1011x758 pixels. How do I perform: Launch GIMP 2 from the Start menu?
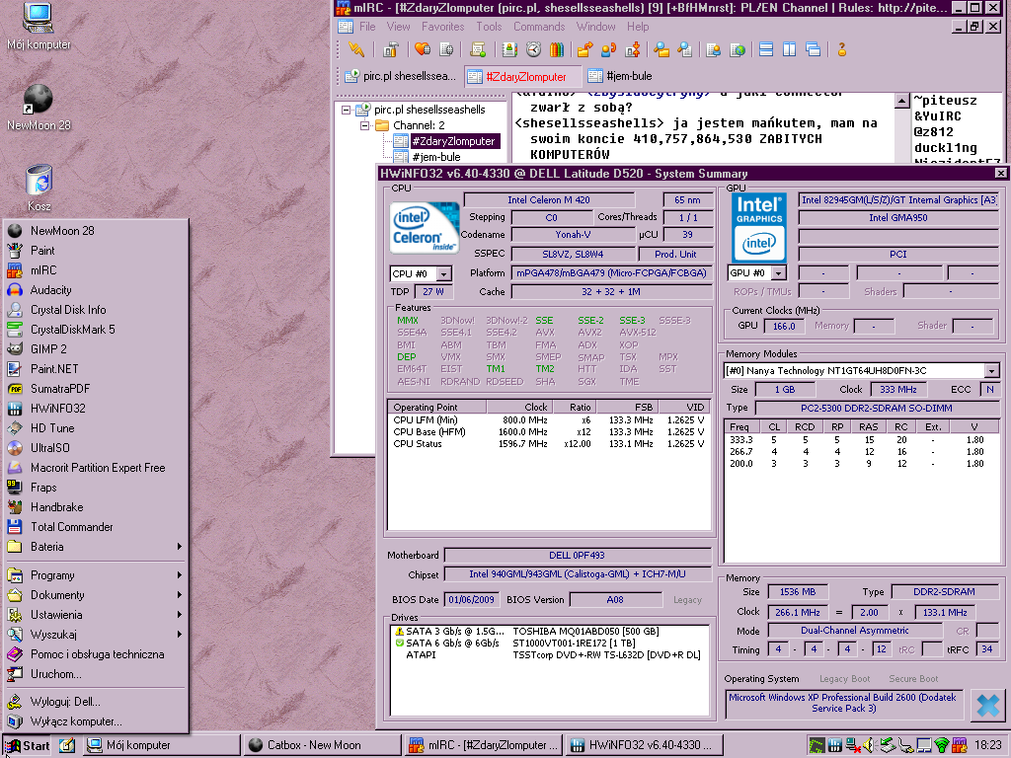point(96,349)
